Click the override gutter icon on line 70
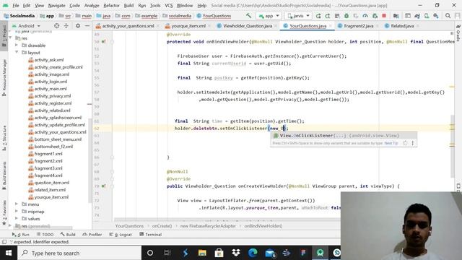The width and height of the screenshot is (462, 260). (104, 186)
